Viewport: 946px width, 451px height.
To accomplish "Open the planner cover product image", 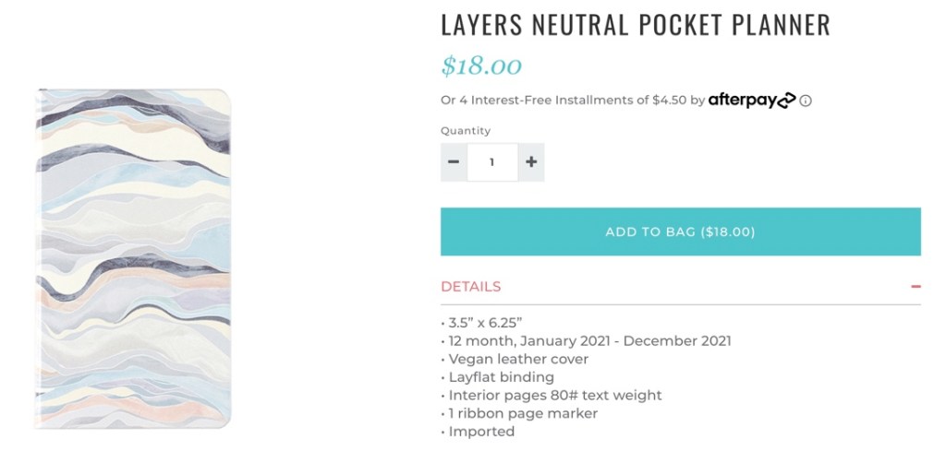I will (135, 258).
